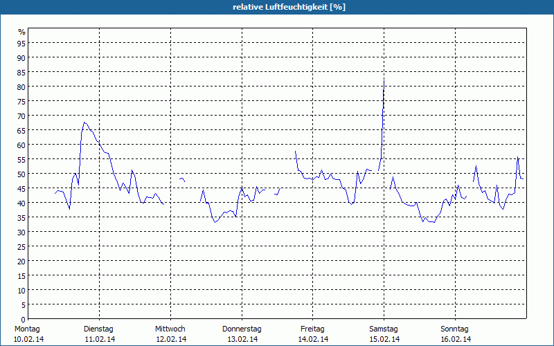Click the 50 tick label on the y-axis

[x=21, y=174]
